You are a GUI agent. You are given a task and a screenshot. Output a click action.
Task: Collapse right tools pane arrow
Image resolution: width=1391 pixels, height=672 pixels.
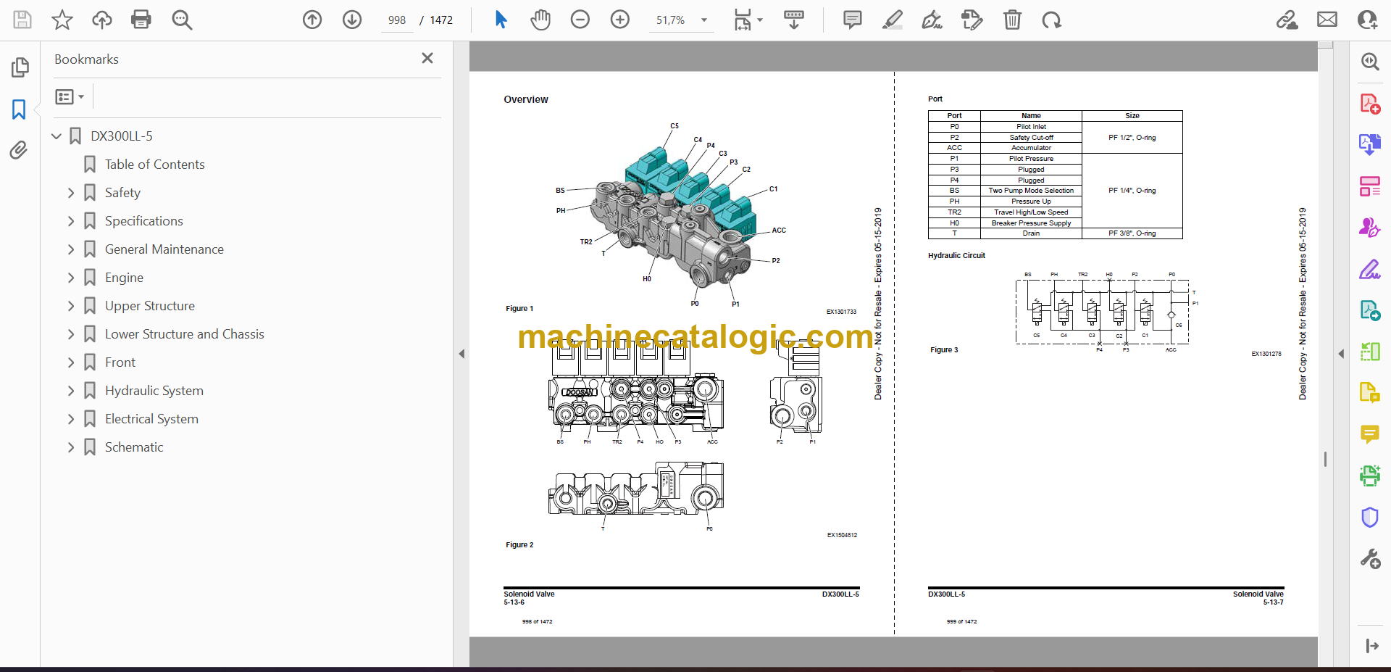click(x=1341, y=354)
